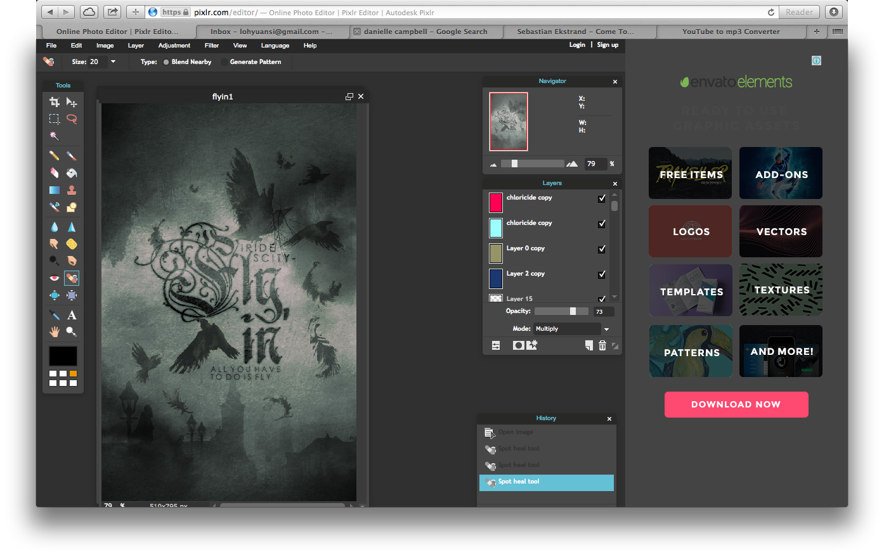
Task: Select the Marquee selection tool
Action: point(55,119)
